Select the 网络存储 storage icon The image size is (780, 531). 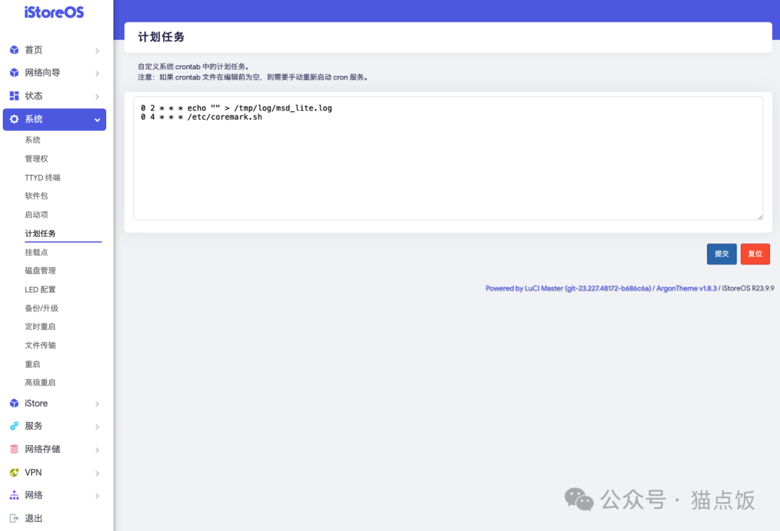point(13,449)
